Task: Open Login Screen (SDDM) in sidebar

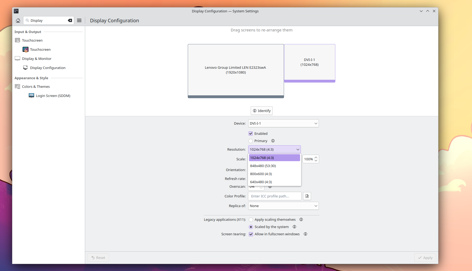Action: [53, 96]
